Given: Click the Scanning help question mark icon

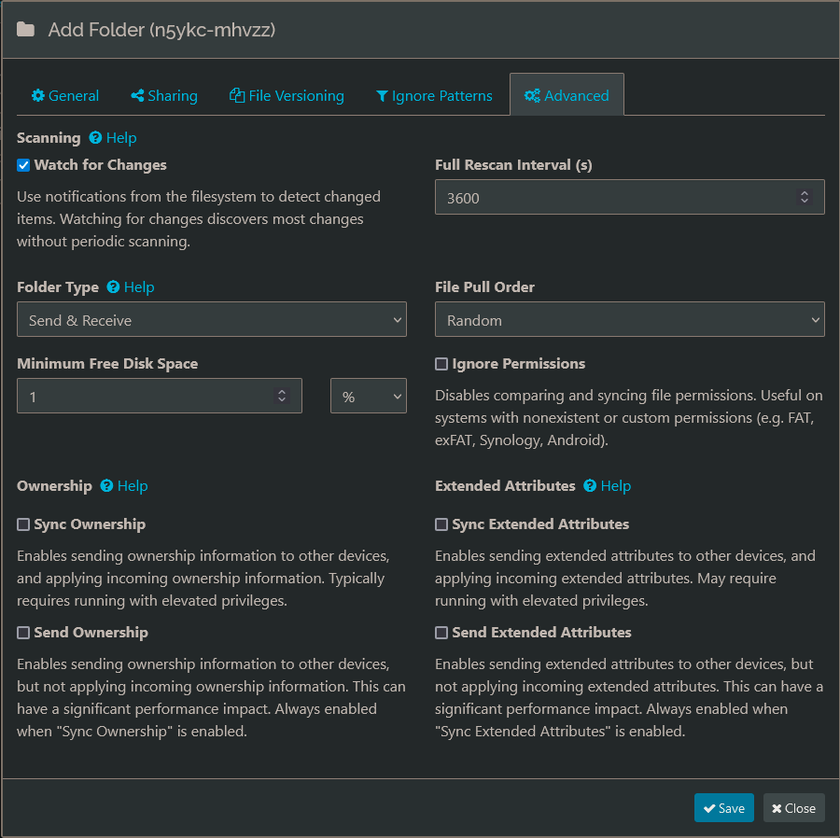Looking at the screenshot, I should (95, 138).
